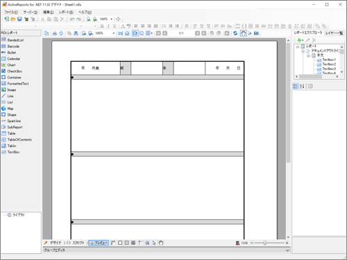Open the preview toolbar 100% zoom dropdown
347x260 pixels.
(x=114, y=33)
